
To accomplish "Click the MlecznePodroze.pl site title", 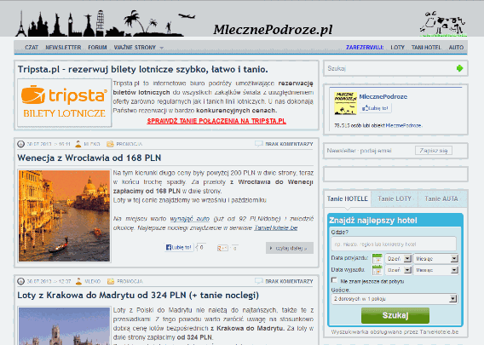I will (x=273, y=30).
